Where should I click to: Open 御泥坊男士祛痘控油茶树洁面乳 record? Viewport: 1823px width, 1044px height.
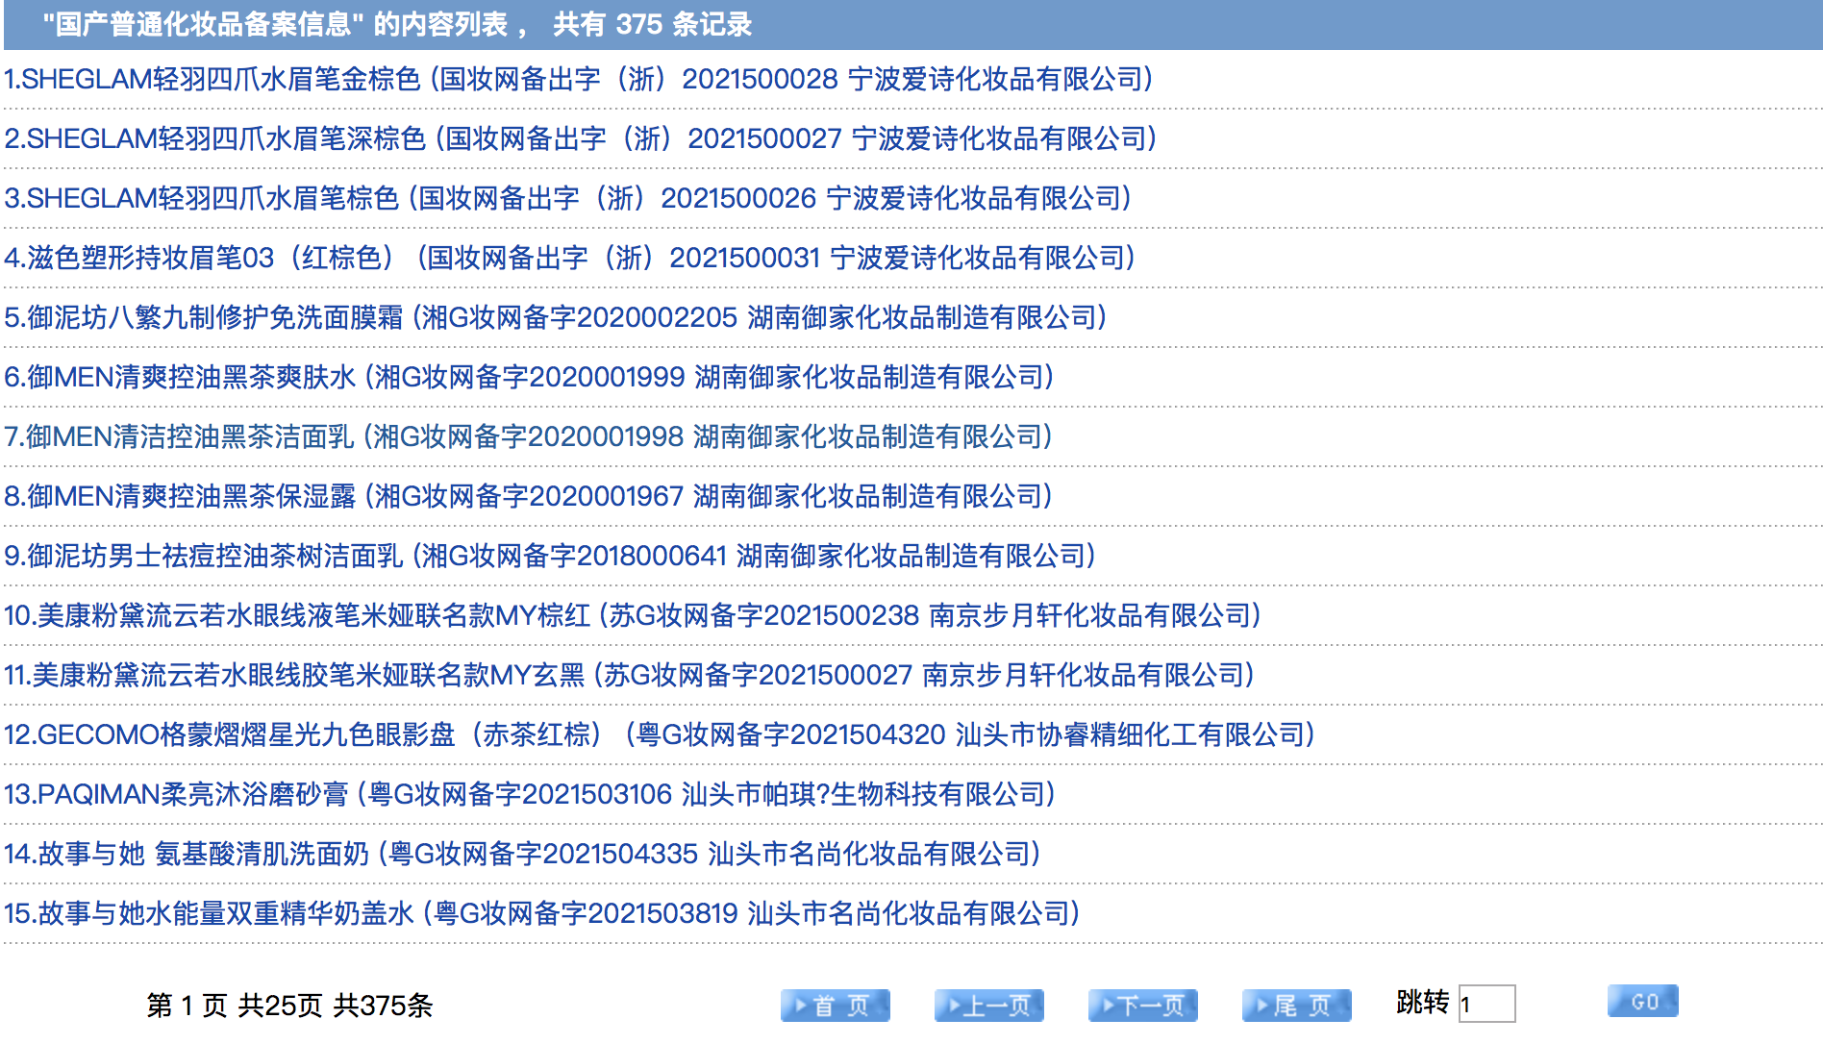550,556
